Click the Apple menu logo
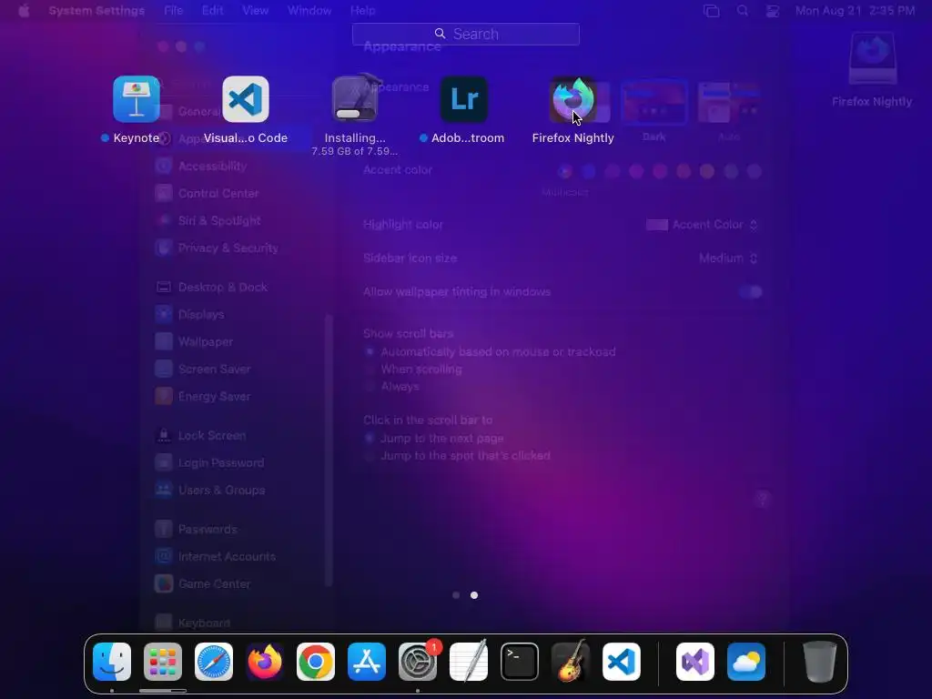 coord(24,10)
